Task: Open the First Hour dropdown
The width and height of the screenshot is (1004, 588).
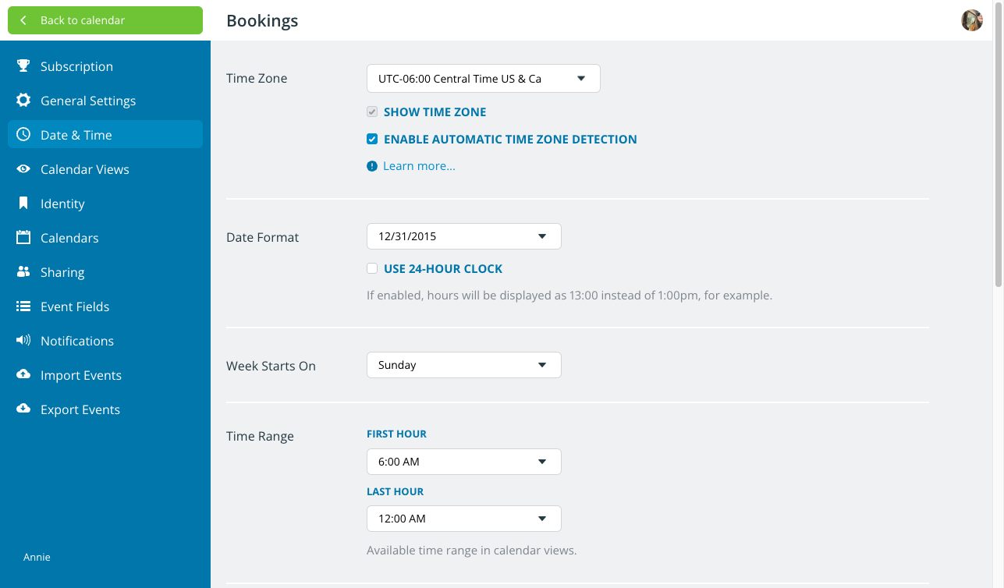Action: [x=463, y=462]
